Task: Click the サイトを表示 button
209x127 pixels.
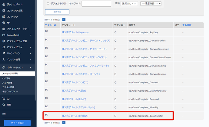Action: 17,123
